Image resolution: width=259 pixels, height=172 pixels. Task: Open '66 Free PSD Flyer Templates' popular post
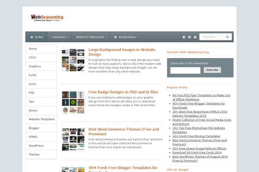point(201,97)
